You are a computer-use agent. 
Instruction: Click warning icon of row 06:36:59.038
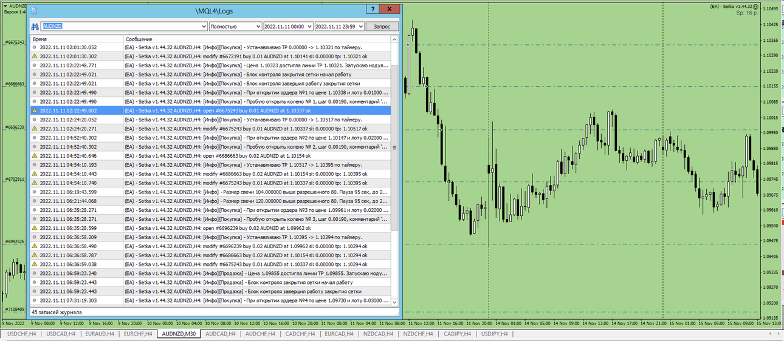[35, 265]
